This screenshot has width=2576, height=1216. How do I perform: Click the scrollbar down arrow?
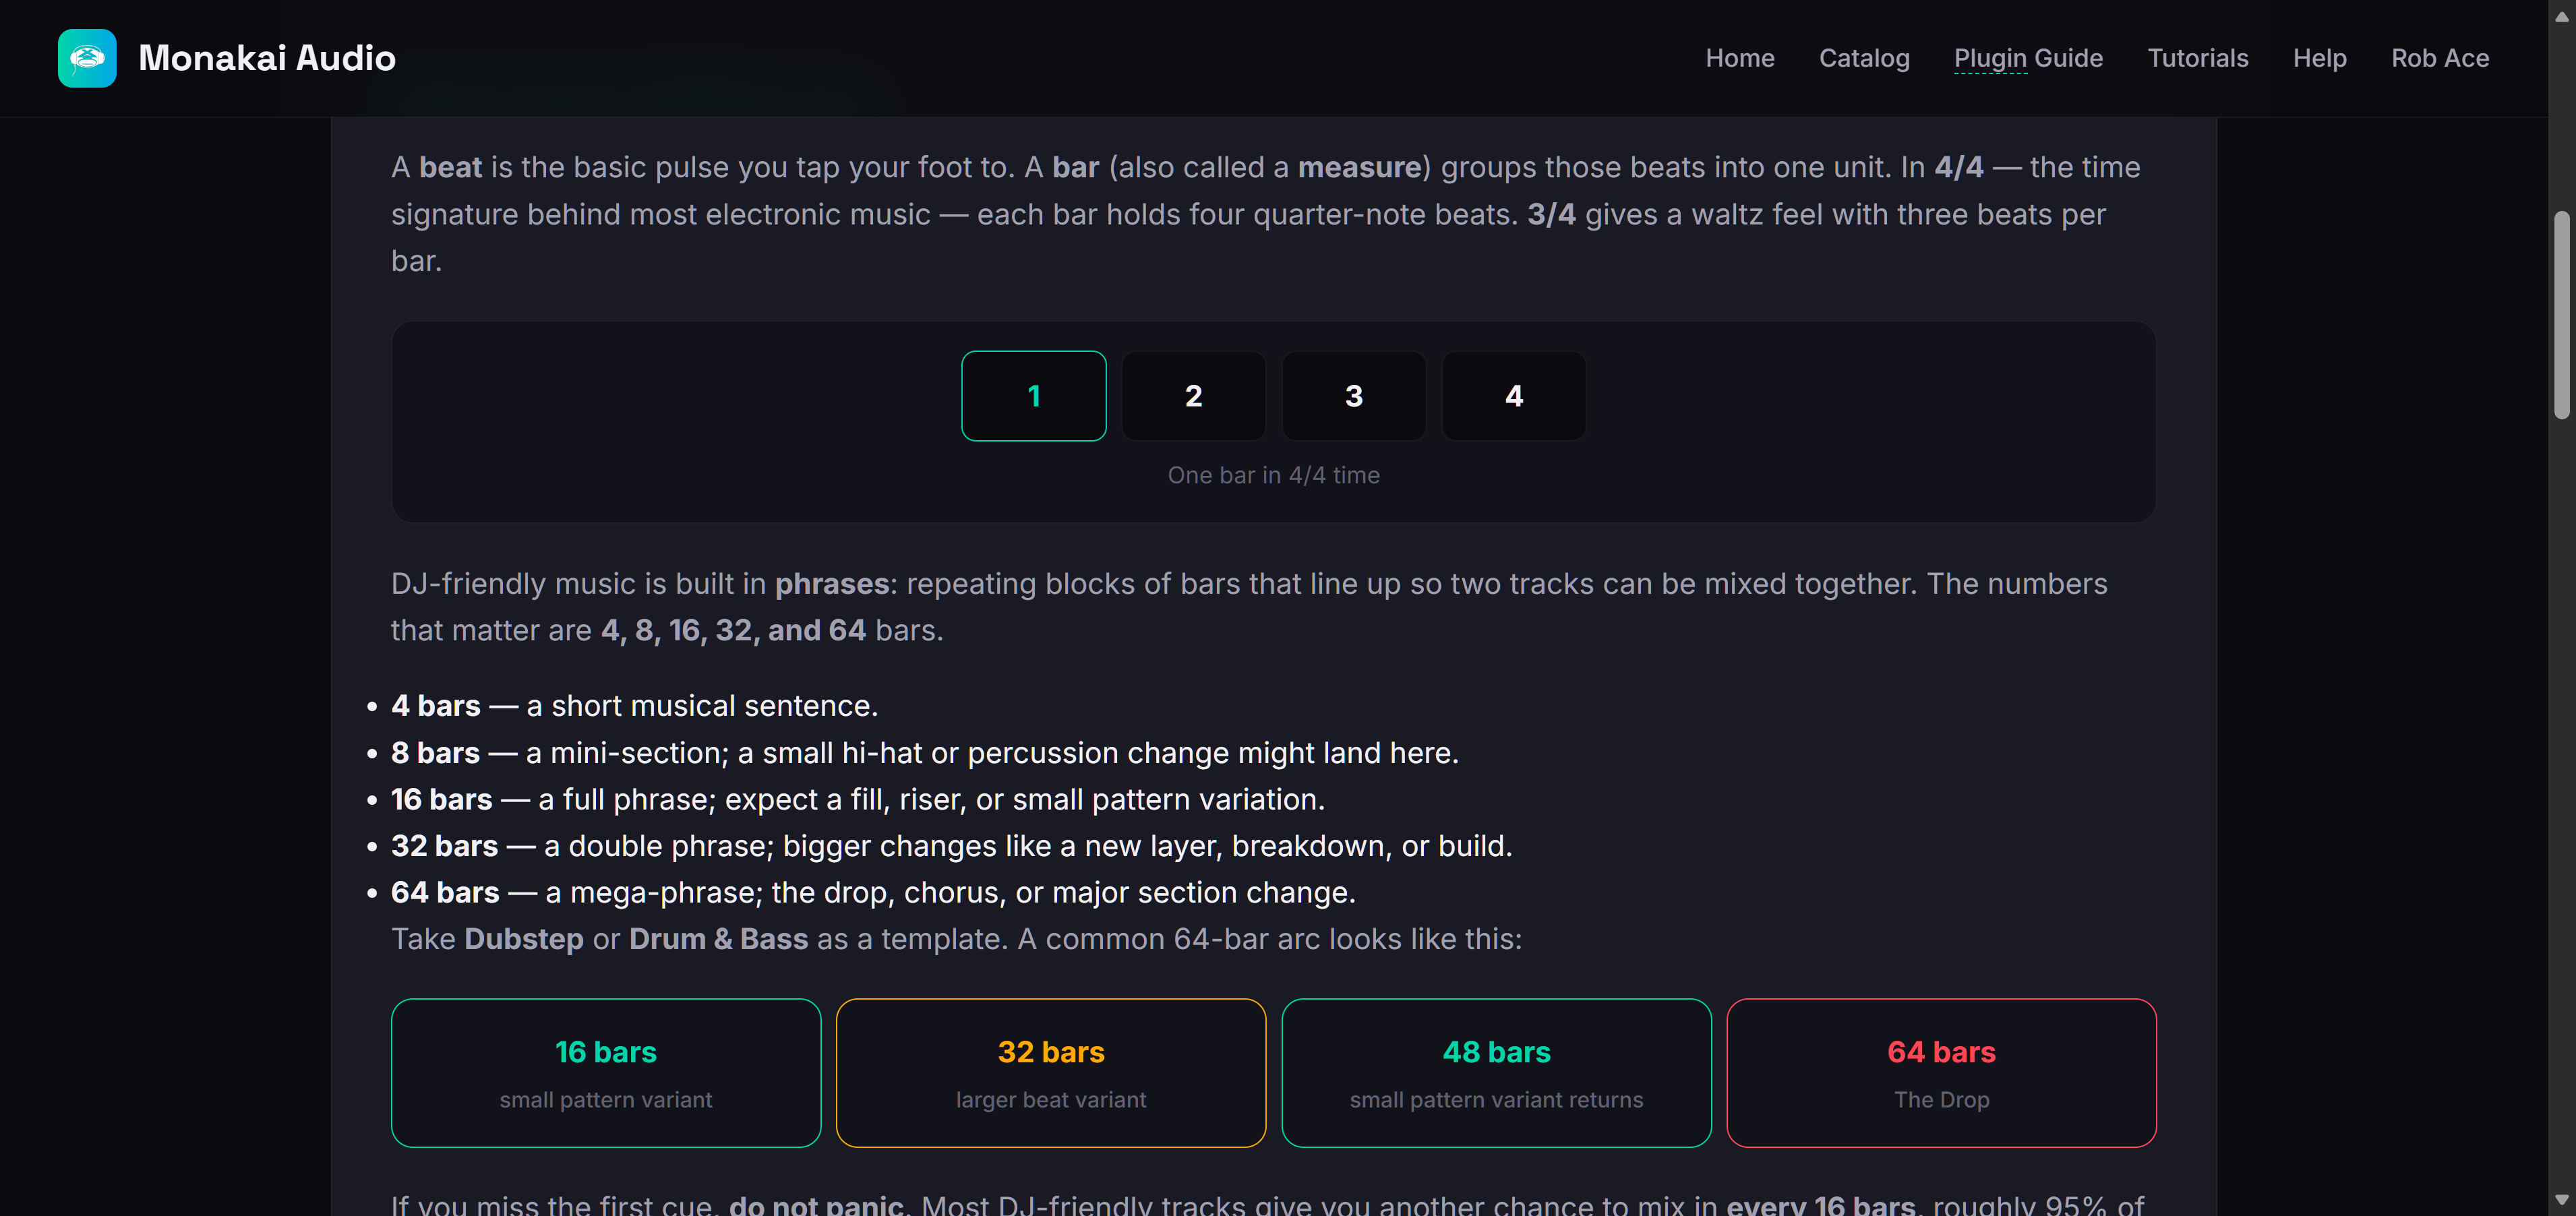pos(2561,1199)
